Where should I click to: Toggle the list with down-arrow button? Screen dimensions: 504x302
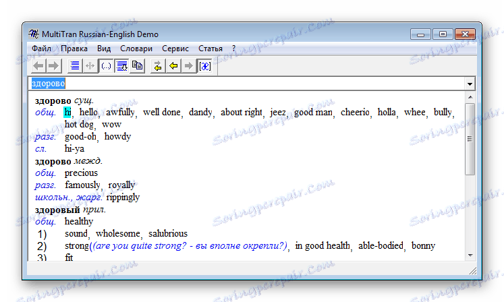point(122,66)
